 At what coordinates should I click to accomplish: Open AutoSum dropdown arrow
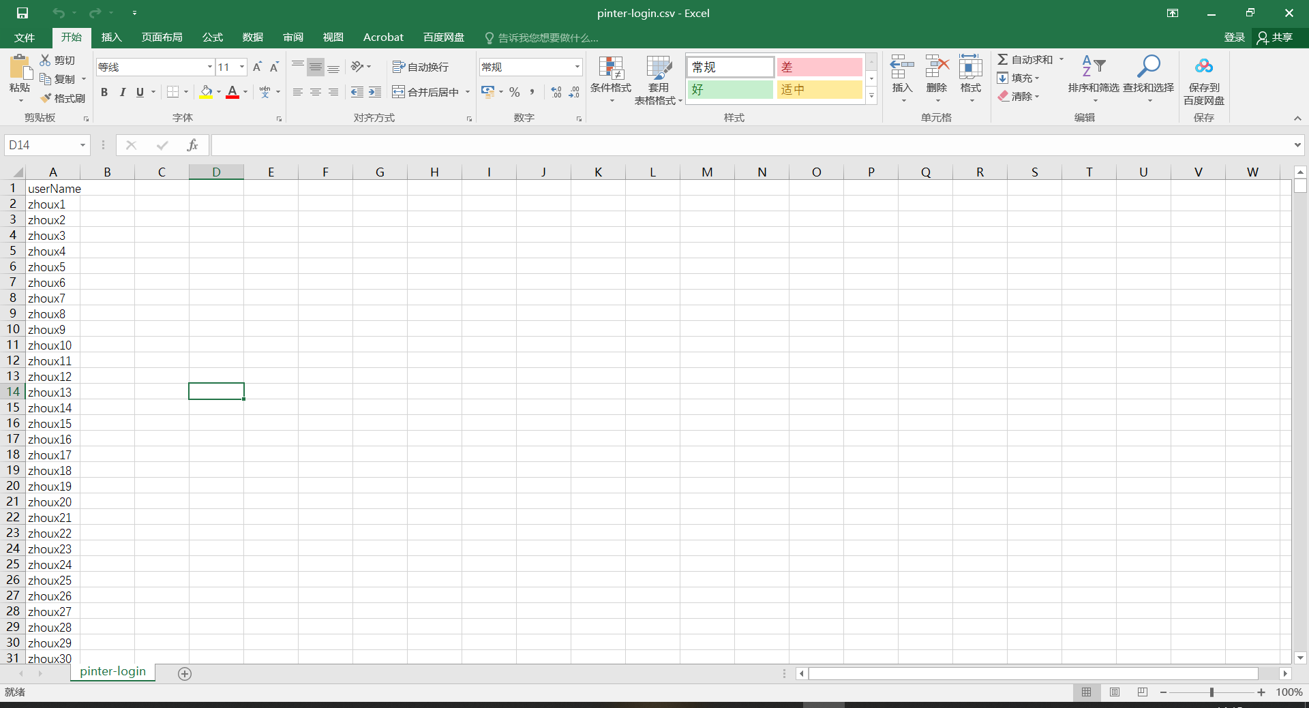[x=1062, y=59]
